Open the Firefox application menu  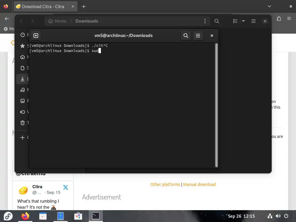(x=289, y=18)
